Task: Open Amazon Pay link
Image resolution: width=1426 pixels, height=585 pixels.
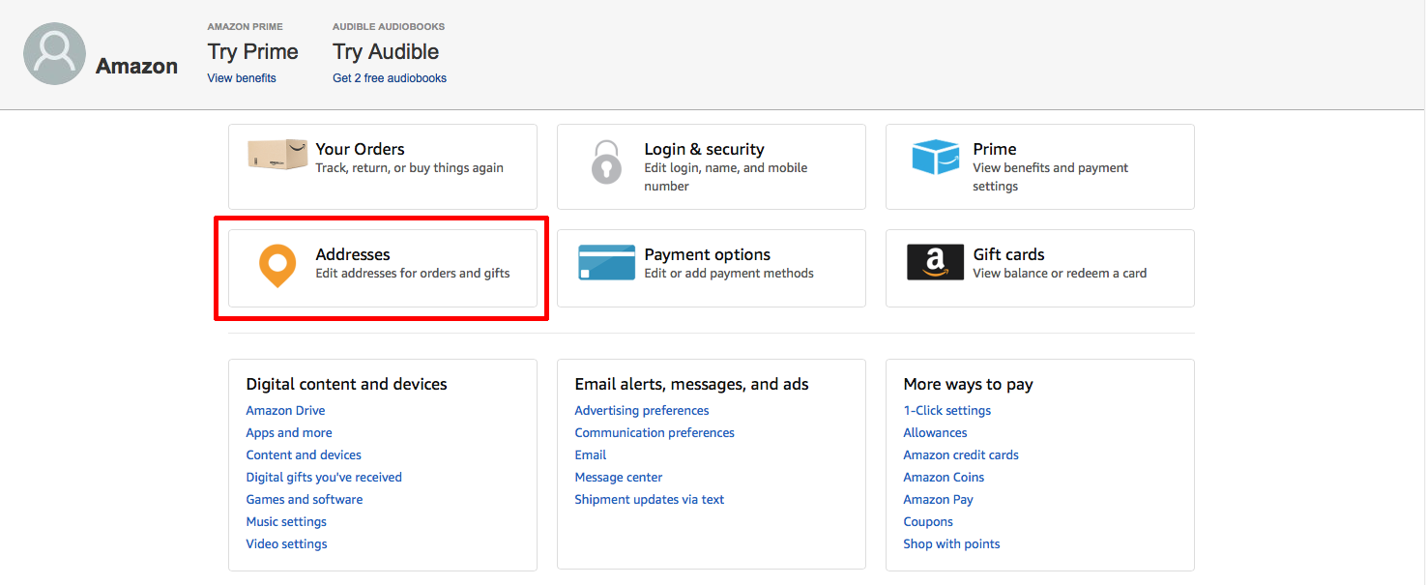Action: pos(938,500)
